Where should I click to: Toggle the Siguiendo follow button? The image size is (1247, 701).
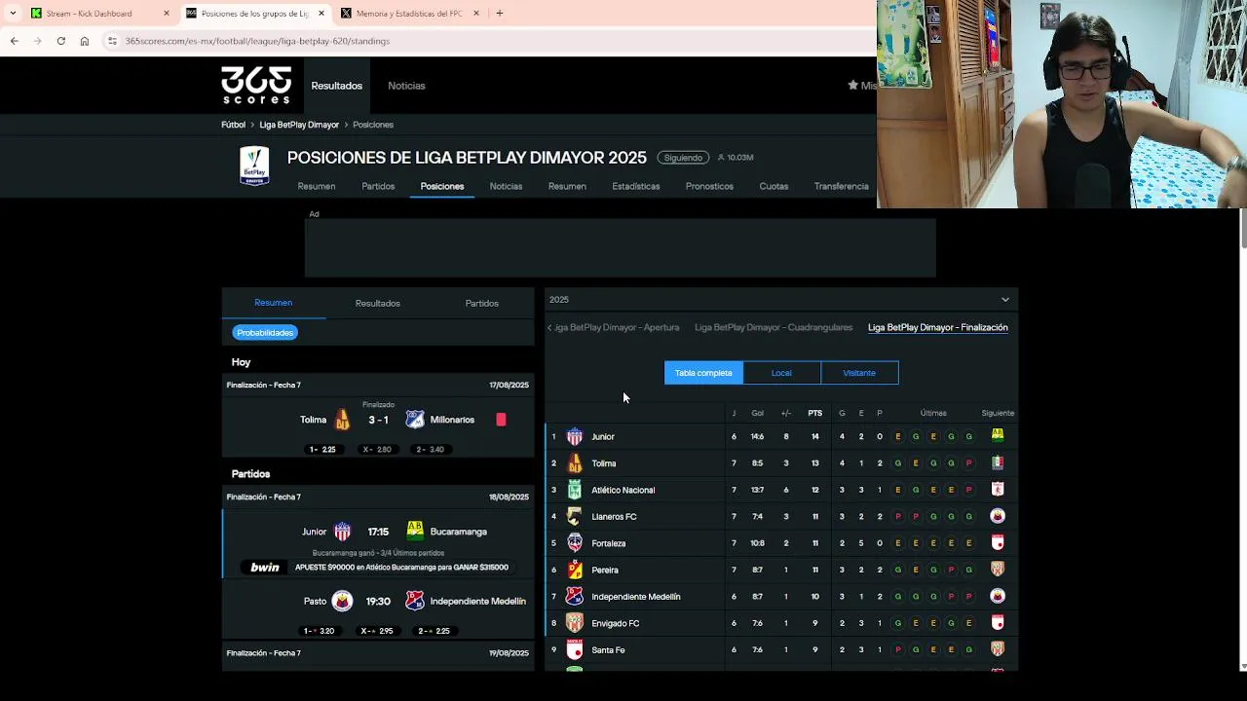[683, 157]
